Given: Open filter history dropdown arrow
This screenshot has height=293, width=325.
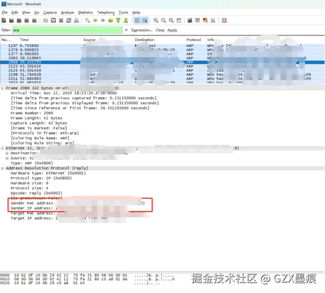Looking at the screenshot, I should 126,30.
